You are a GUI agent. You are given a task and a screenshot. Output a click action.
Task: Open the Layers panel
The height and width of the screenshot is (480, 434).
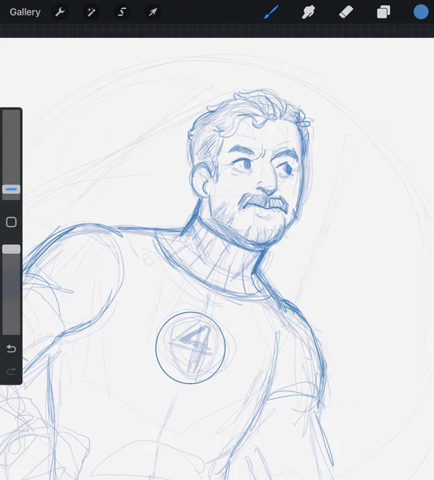click(383, 12)
